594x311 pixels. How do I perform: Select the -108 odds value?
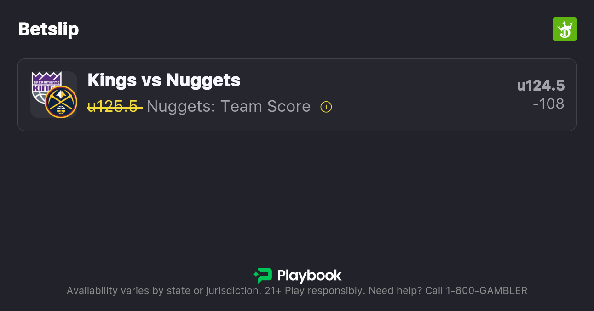coord(548,104)
